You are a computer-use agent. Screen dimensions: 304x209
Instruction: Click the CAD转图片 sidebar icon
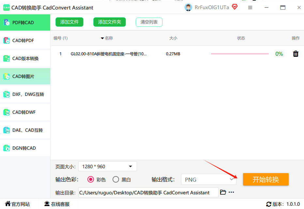(7, 76)
